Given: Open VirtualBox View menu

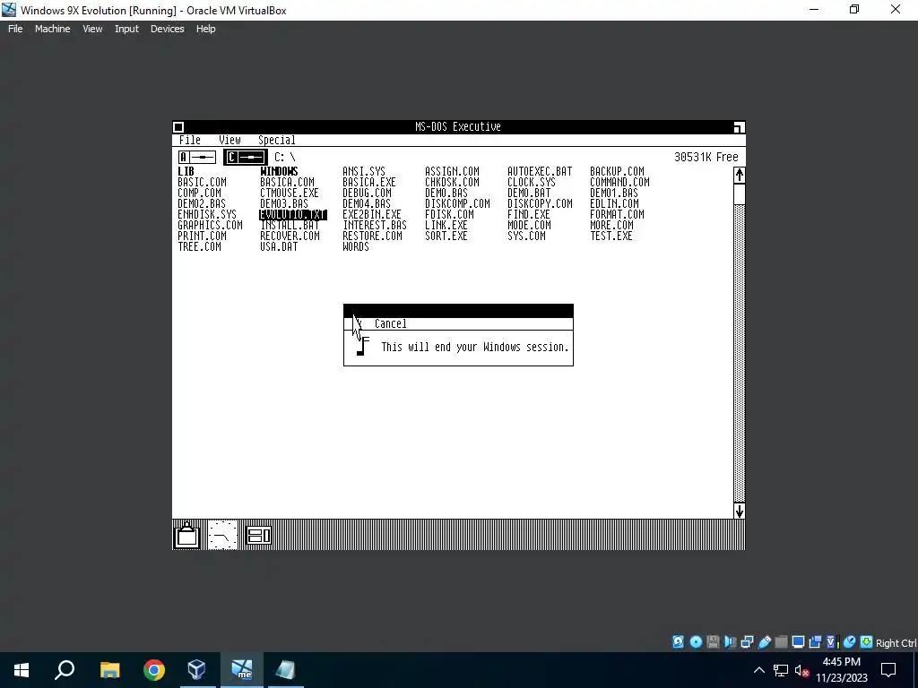Looking at the screenshot, I should click(92, 29).
